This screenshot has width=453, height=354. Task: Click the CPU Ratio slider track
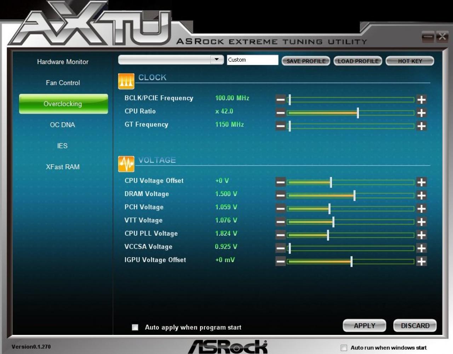coord(350,113)
